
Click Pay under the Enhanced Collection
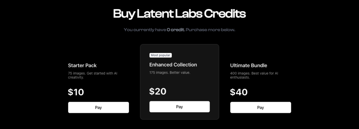click(x=179, y=107)
